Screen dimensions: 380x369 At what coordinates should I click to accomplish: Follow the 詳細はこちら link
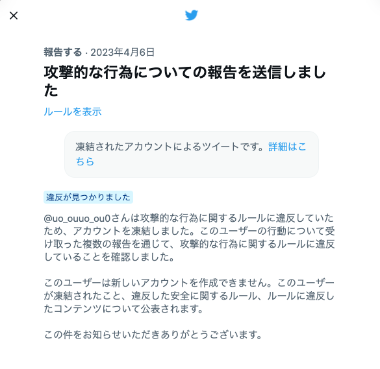point(287,147)
